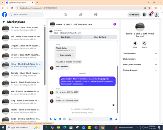
Task: Open Windows Start menu
Action: pos(3,127)
